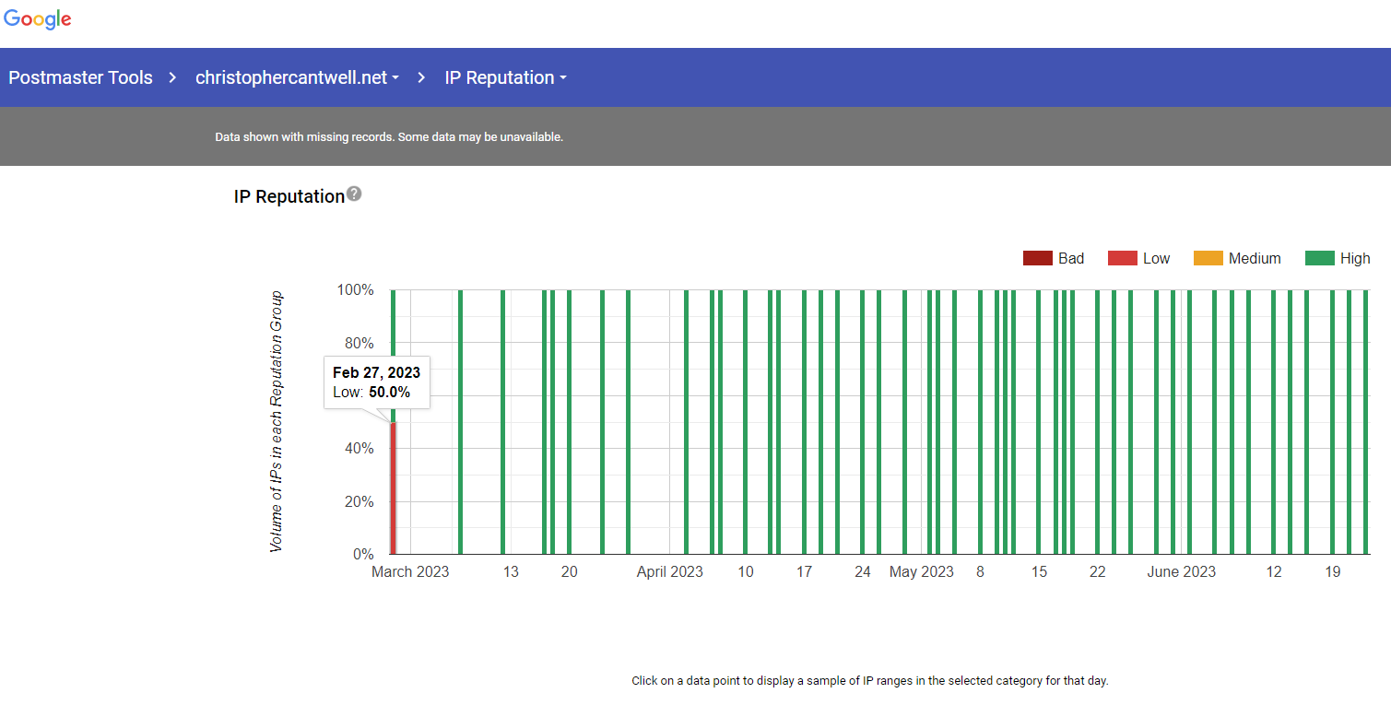The height and width of the screenshot is (705, 1391).
Task: Go to Postmaster Tools home link
Action: point(80,77)
